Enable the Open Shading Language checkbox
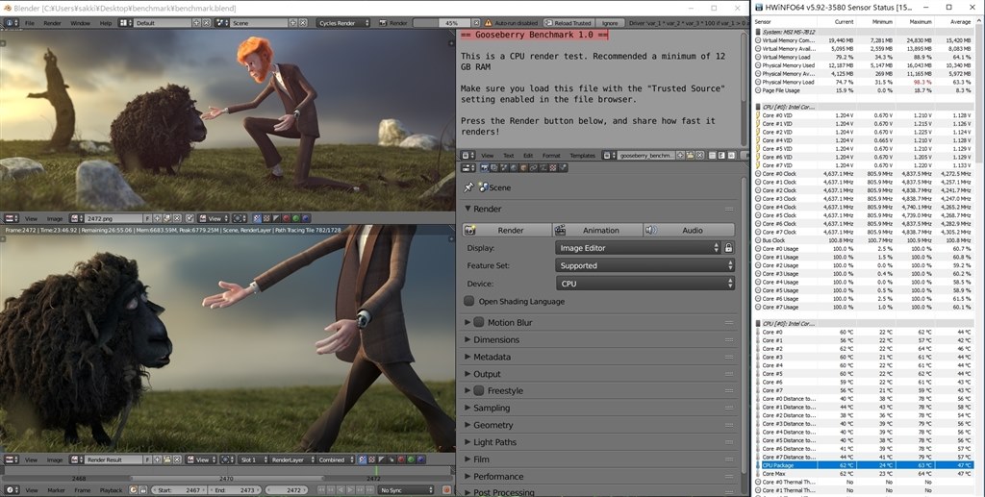The image size is (985, 497). (469, 301)
